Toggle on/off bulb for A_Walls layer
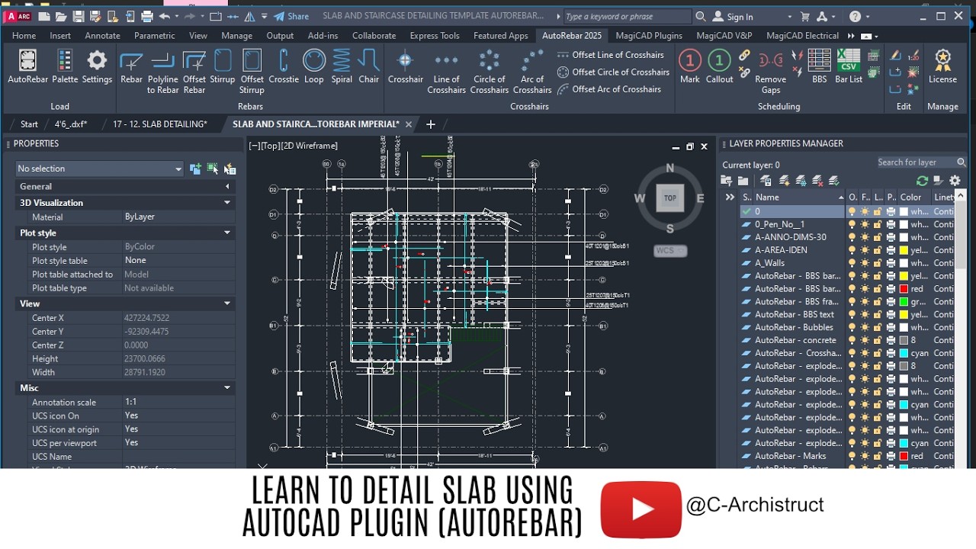Screen dimensions: 976x549 tap(852, 263)
